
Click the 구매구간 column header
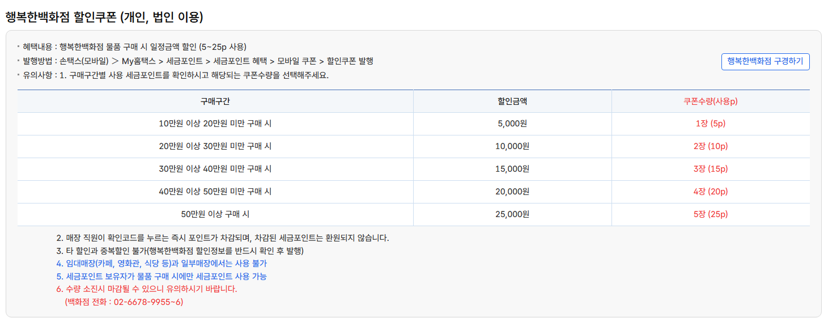pos(215,101)
